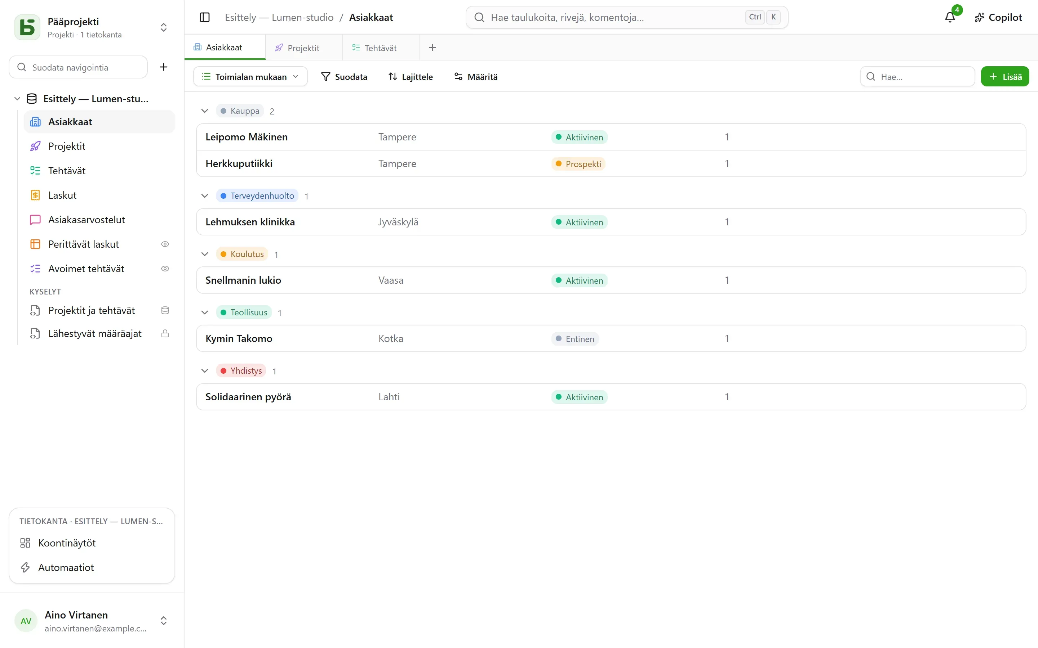The image size is (1038, 648).
Task: Open Lähestyvät määräajat query
Action: tap(91, 333)
